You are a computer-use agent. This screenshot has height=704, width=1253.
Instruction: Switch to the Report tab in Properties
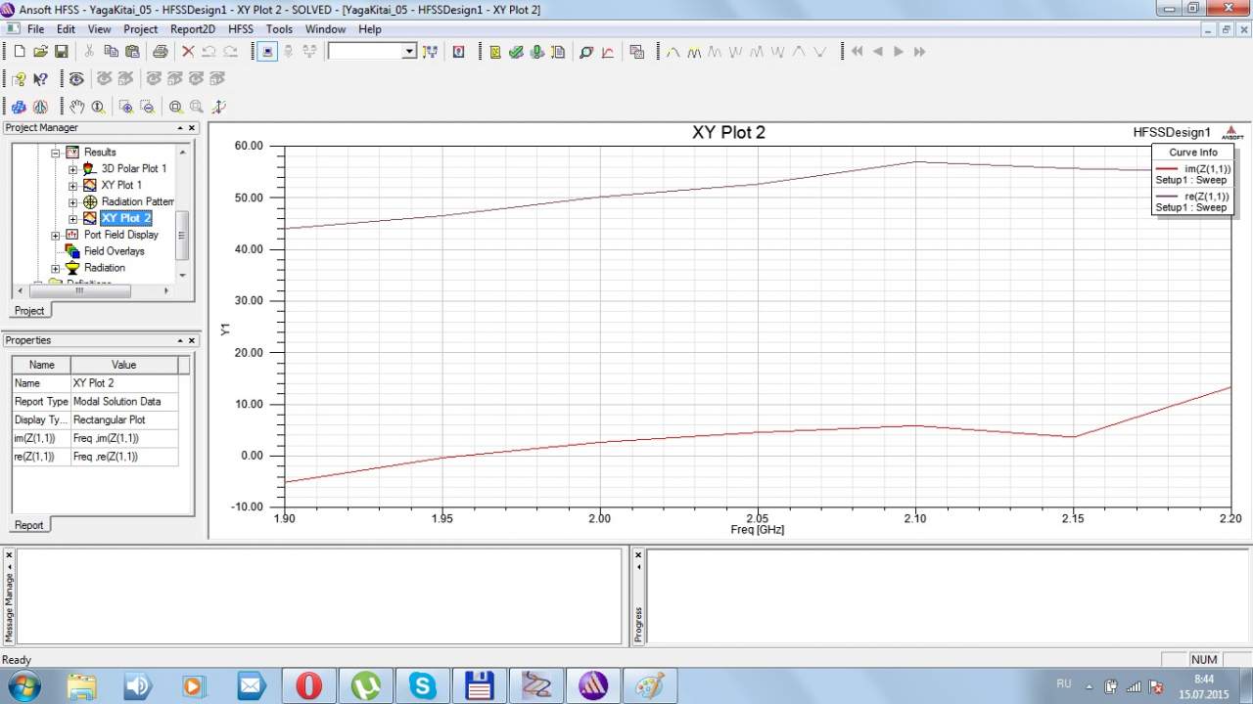28,525
